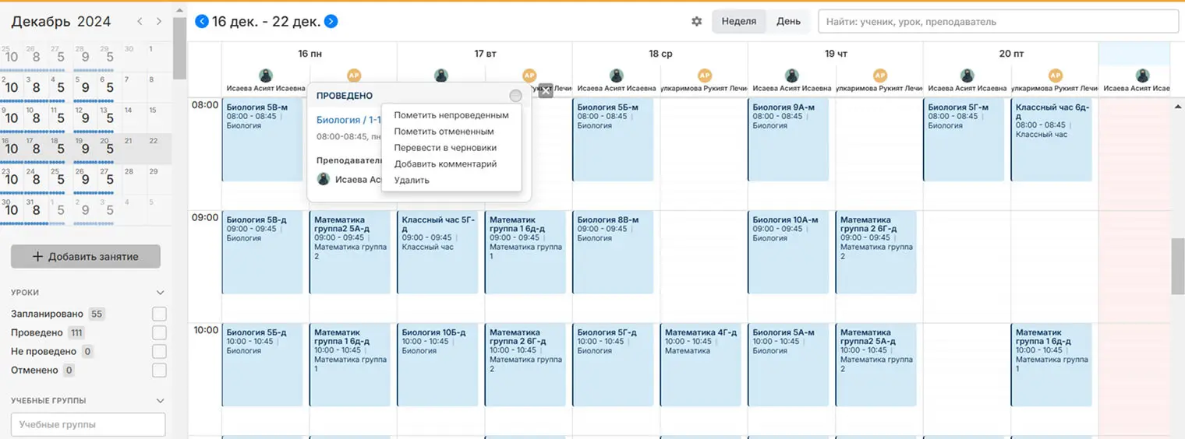Collapse the Учебные группы section

[x=161, y=401]
